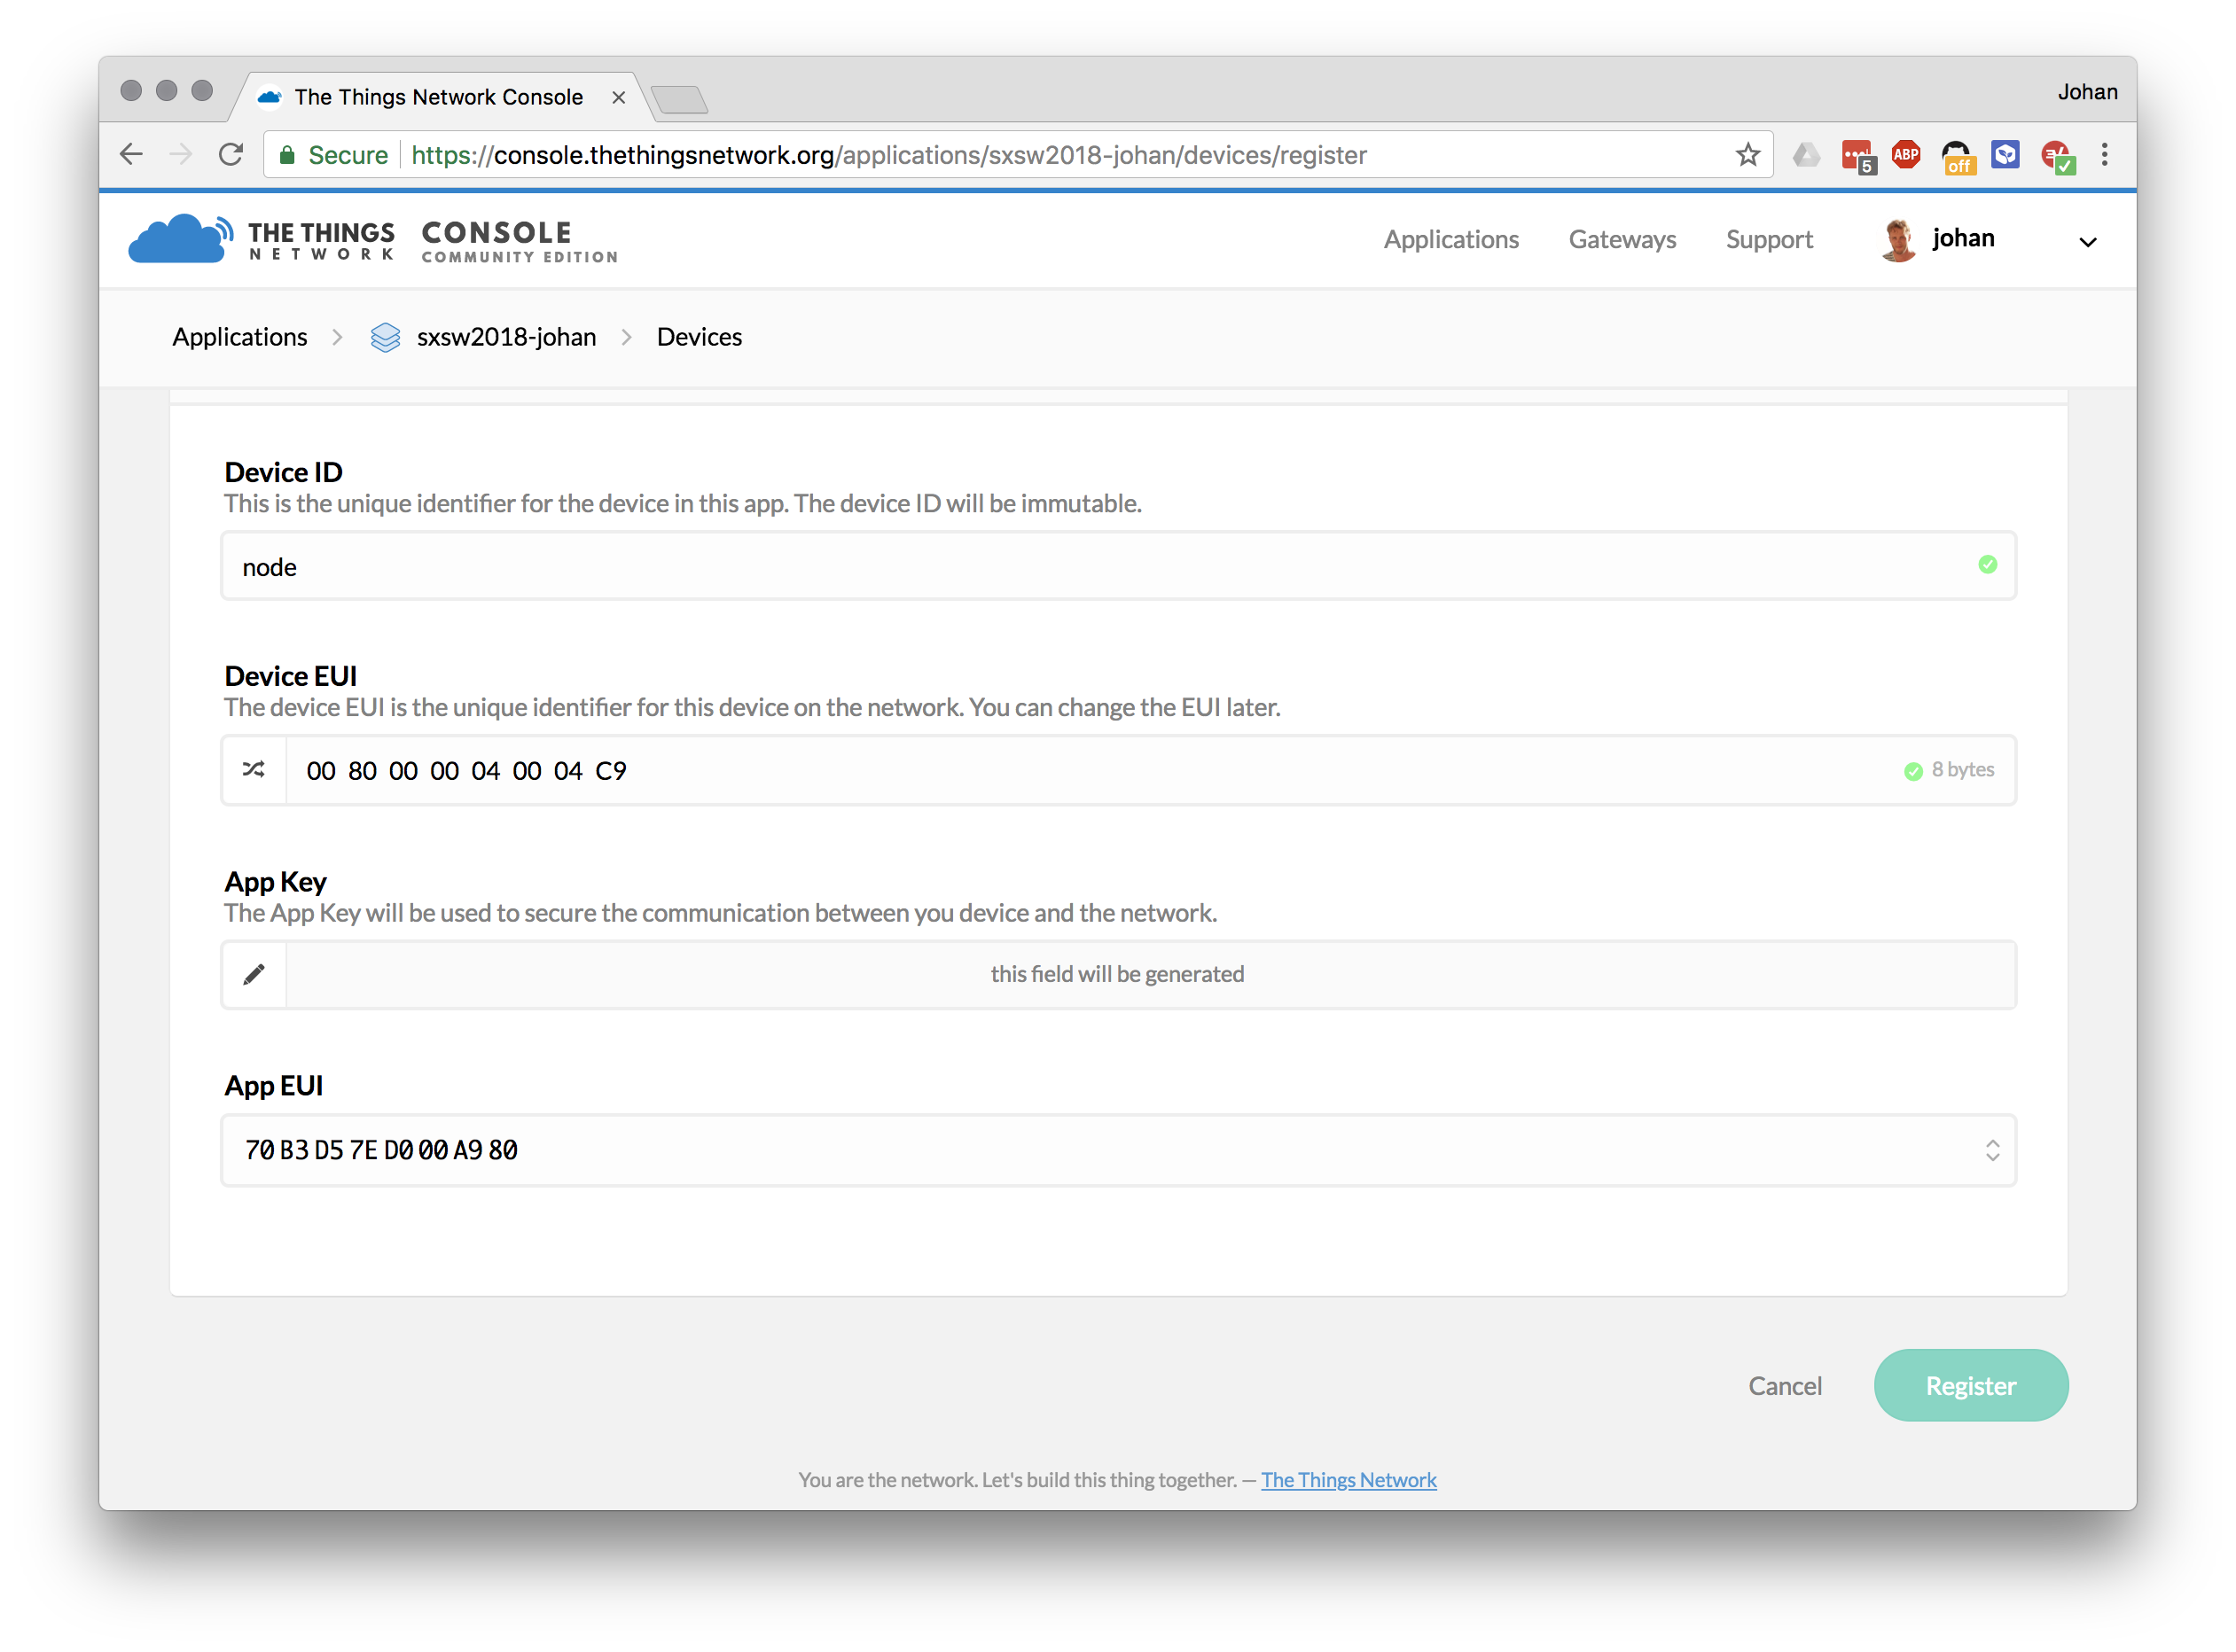Open Applications in the top navigation
This screenshot has height=1652, width=2236.
click(1450, 240)
